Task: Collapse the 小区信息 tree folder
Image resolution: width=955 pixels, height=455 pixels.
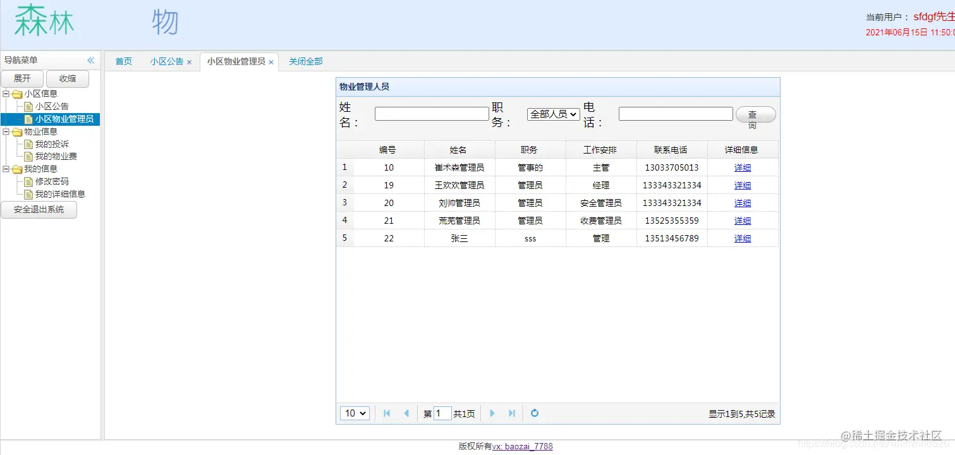Action: click(x=6, y=94)
